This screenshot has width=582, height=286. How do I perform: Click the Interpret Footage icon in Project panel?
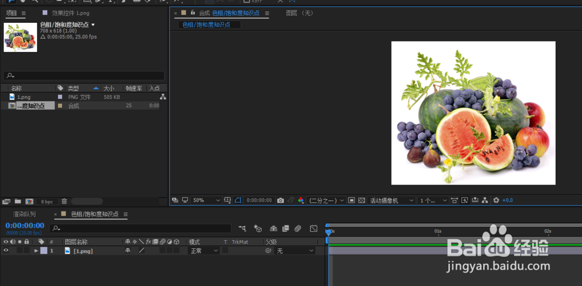[6, 202]
